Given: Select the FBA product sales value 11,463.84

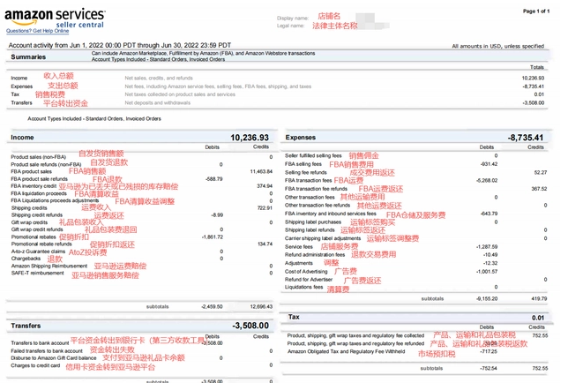Looking at the screenshot, I should [x=261, y=172].
